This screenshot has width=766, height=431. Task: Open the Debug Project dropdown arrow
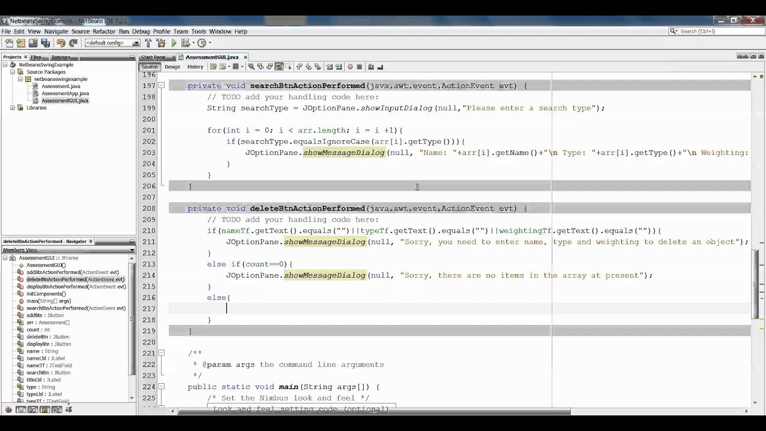pos(193,43)
